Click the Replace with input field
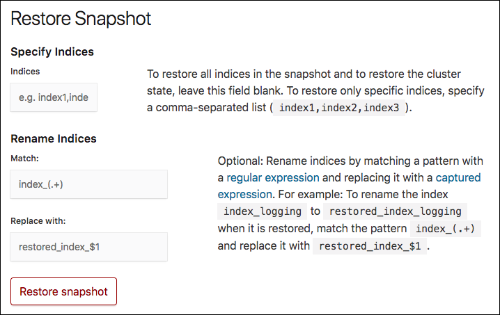500x315 pixels. [89, 247]
